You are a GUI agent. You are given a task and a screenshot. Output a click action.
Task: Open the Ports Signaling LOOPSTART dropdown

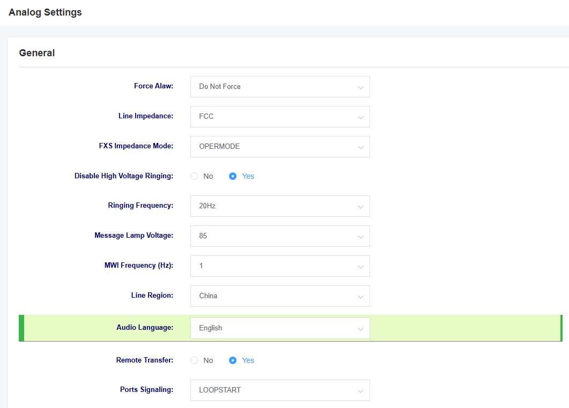click(x=280, y=390)
